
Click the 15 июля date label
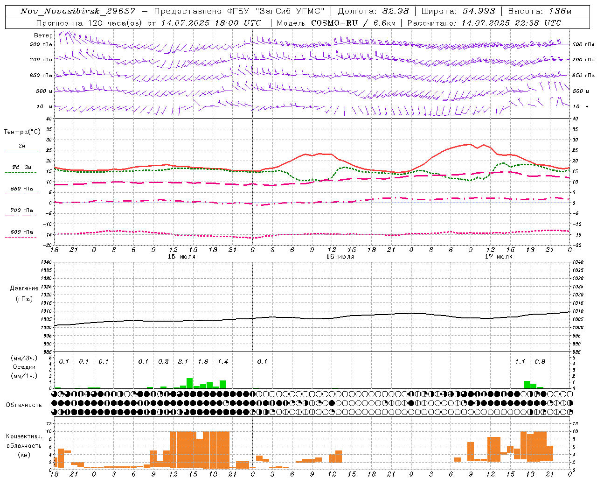[x=181, y=257]
